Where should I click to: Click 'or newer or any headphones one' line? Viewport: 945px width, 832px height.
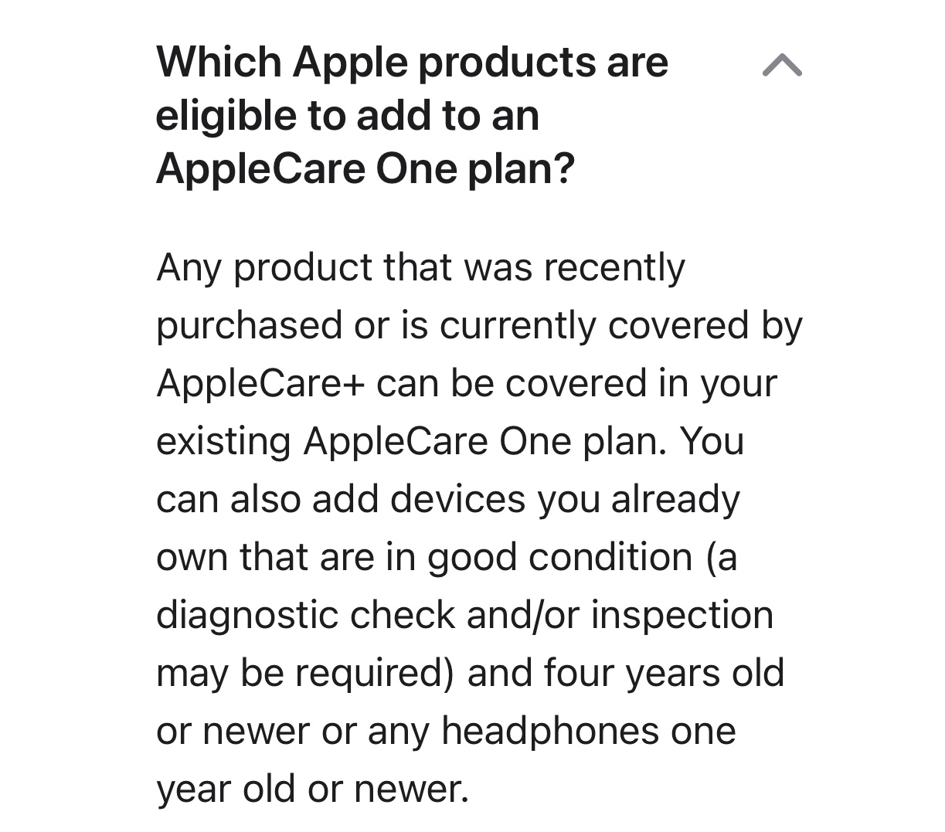[446, 731]
